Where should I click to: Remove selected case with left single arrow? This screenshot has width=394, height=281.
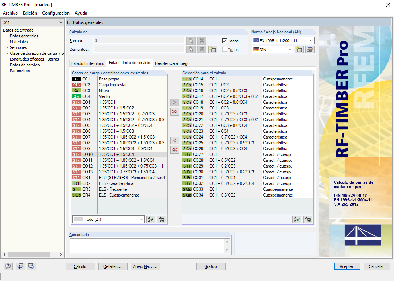coord(175,140)
